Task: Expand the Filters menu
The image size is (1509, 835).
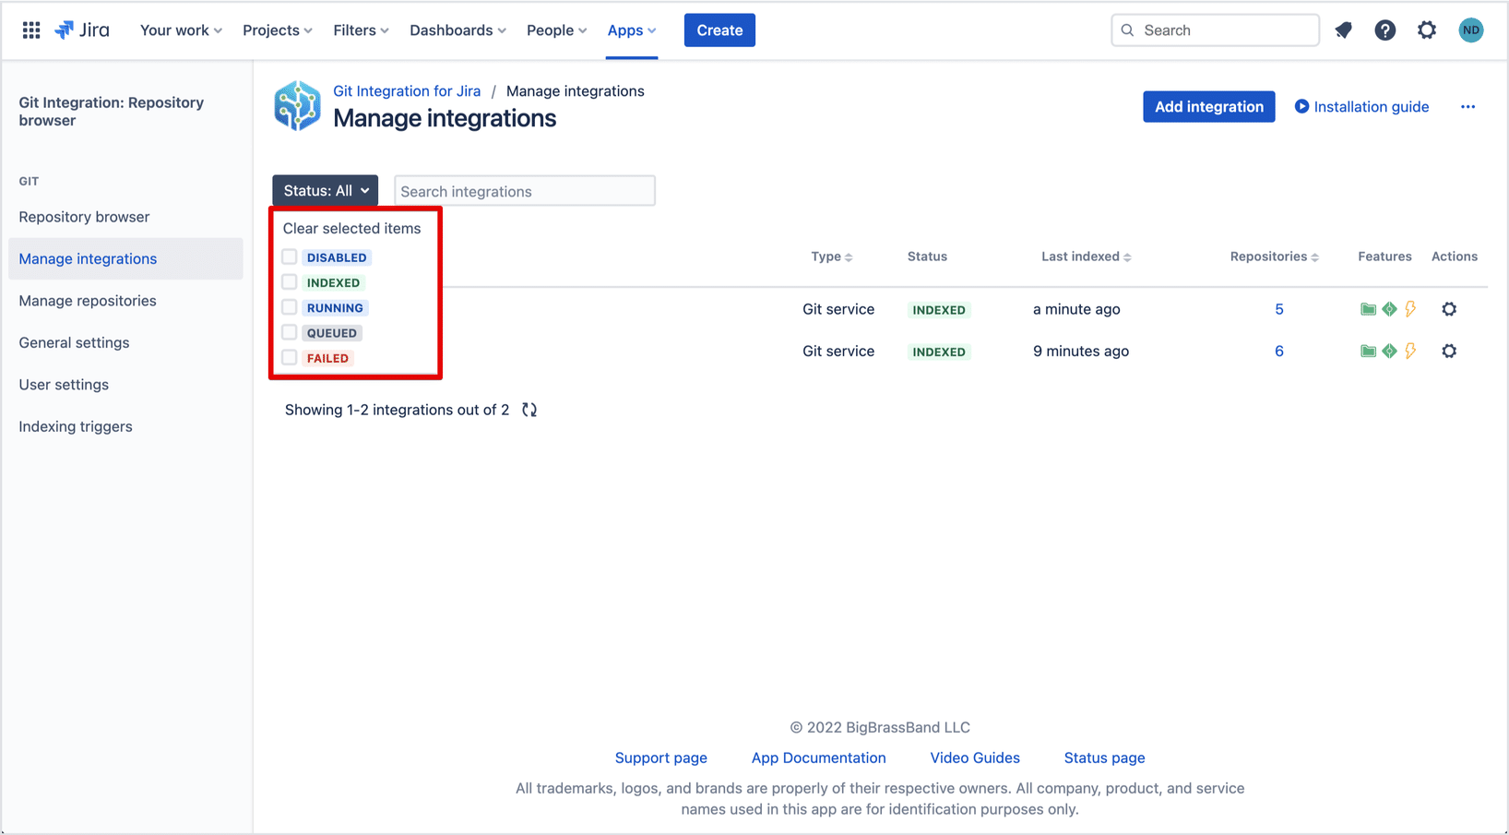Action: point(361,30)
